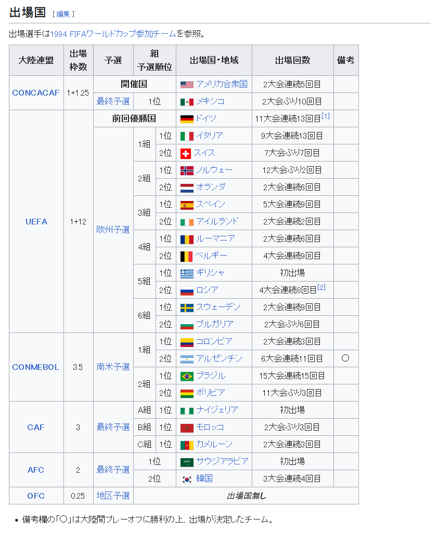The image size is (438, 533).
Task: Open the CONCACAF confederation link
Action: click(x=36, y=93)
